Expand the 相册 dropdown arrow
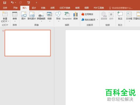 [50, 21]
